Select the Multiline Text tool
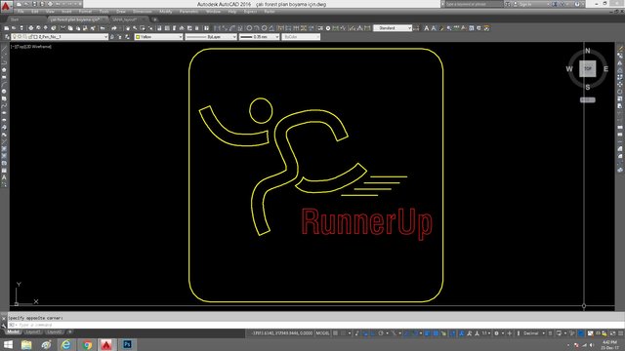Image resolution: width=625 pixels, height=351 pixels. point(4,177)
